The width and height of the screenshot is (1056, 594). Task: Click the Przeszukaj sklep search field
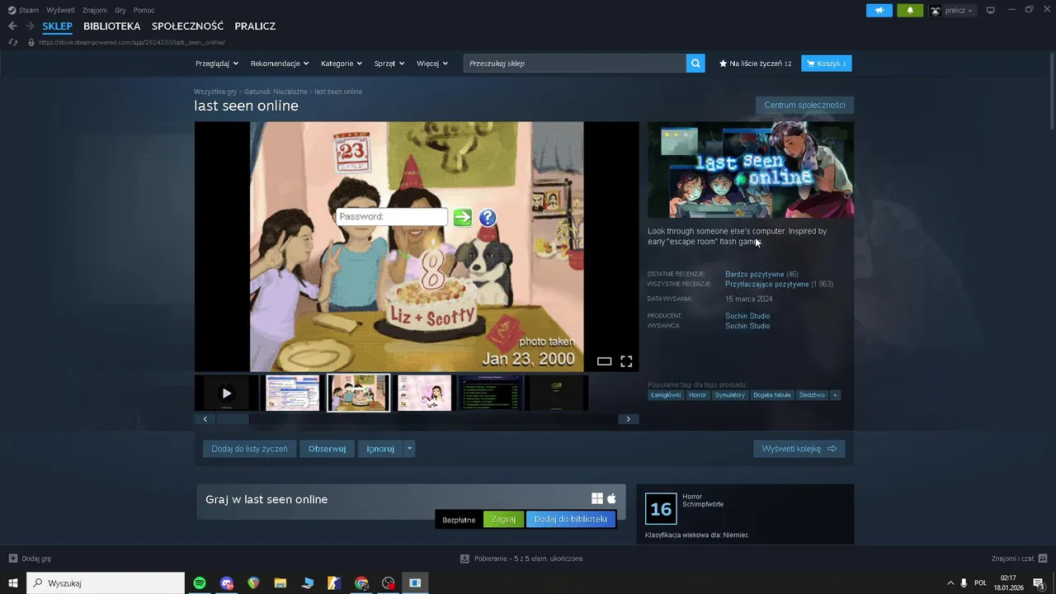[574, 64]
